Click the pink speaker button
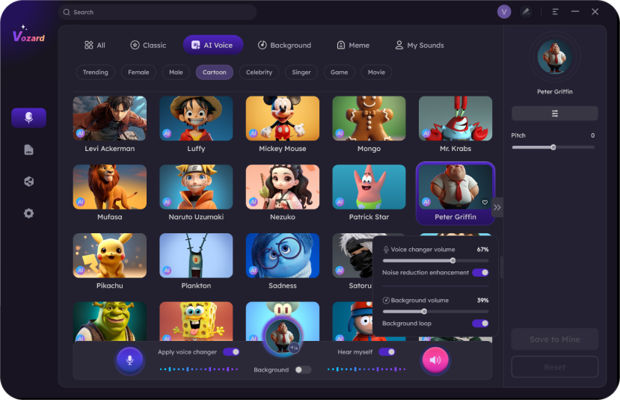Viewport: 620px width, 400px height. [435, 360]
